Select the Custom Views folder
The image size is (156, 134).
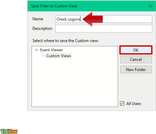(59, 56)
